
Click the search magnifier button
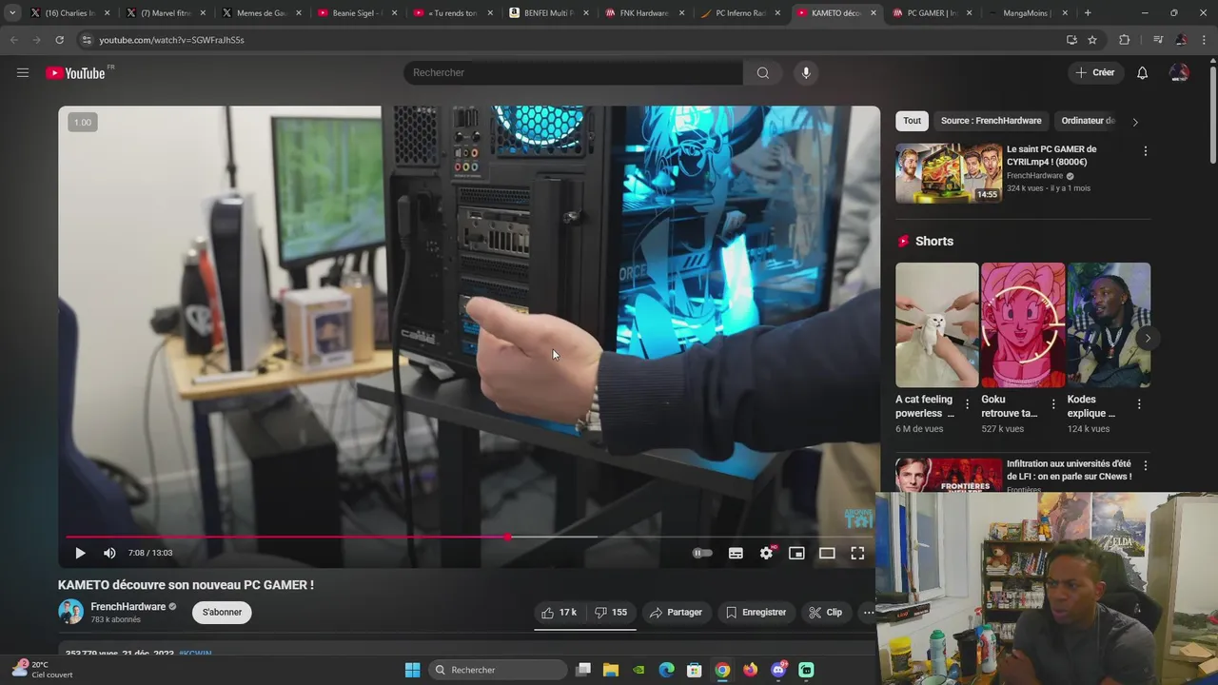click(763, 72)
